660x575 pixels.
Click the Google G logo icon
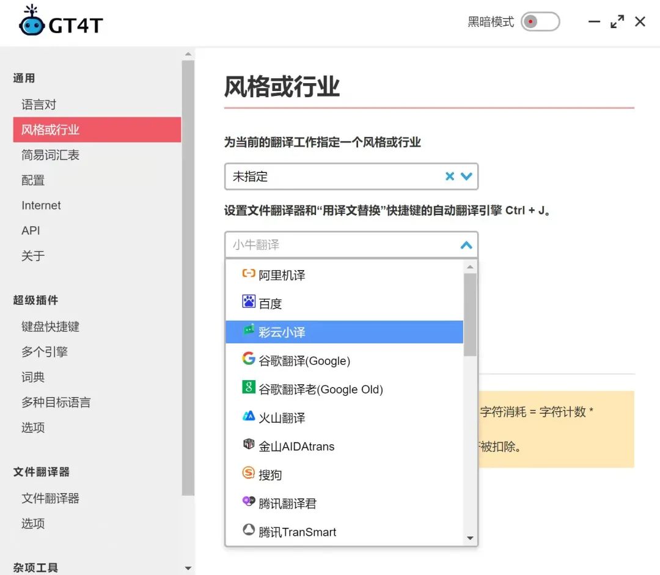point(248,358)
